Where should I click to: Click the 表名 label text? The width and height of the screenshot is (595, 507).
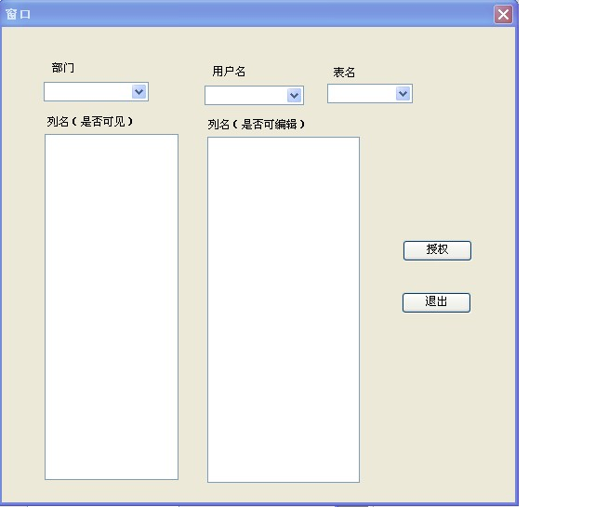(x=344, y=73)
